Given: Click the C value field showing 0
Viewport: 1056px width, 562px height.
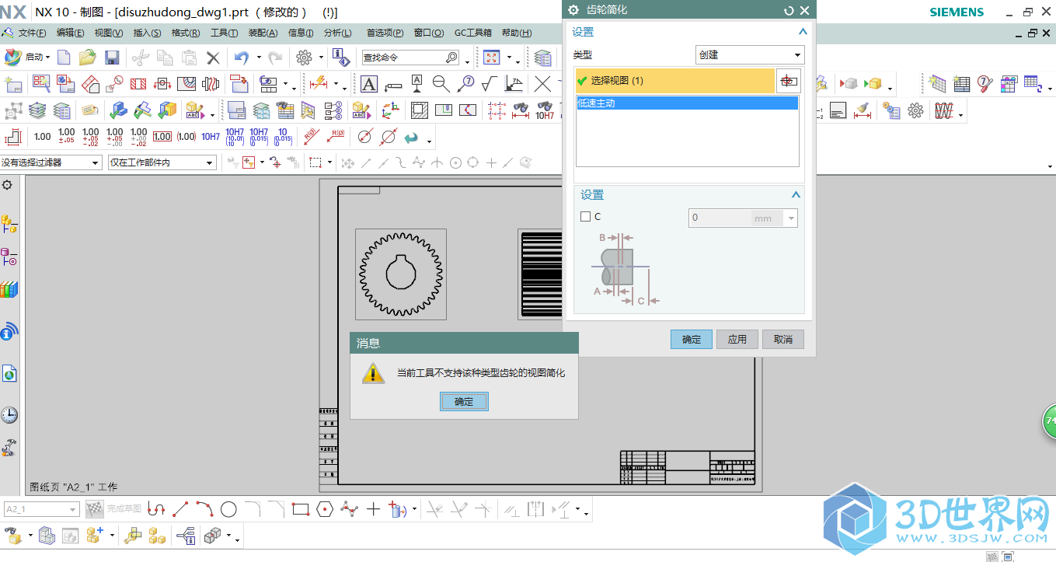Looking at the screenshot, I should point(720,218).
